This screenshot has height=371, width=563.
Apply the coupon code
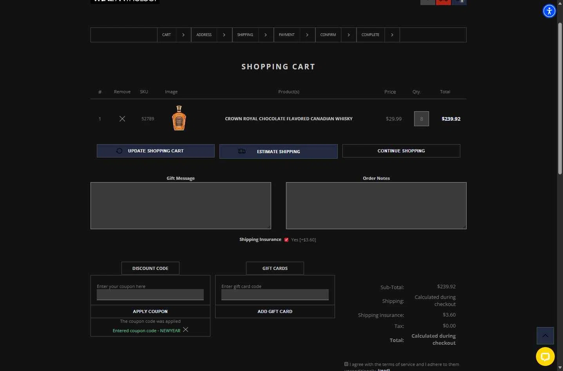pos(150,311)
